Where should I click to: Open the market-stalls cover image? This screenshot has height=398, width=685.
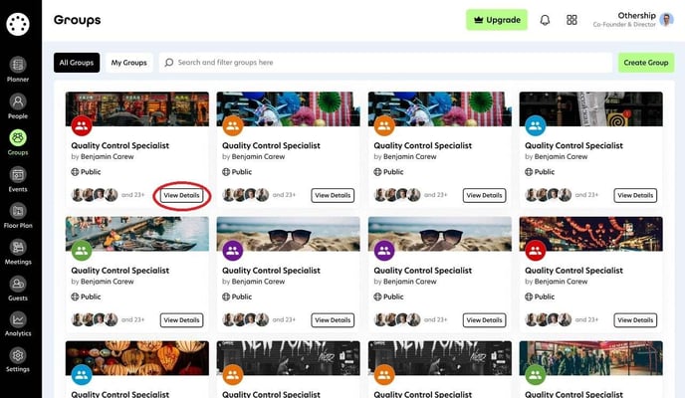pyautogui.click(x=137, y=108)
